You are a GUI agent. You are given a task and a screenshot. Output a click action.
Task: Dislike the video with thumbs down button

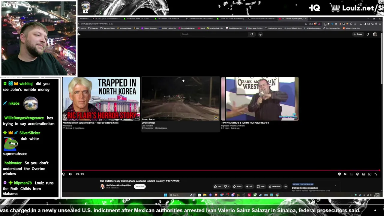coord(226,186)
